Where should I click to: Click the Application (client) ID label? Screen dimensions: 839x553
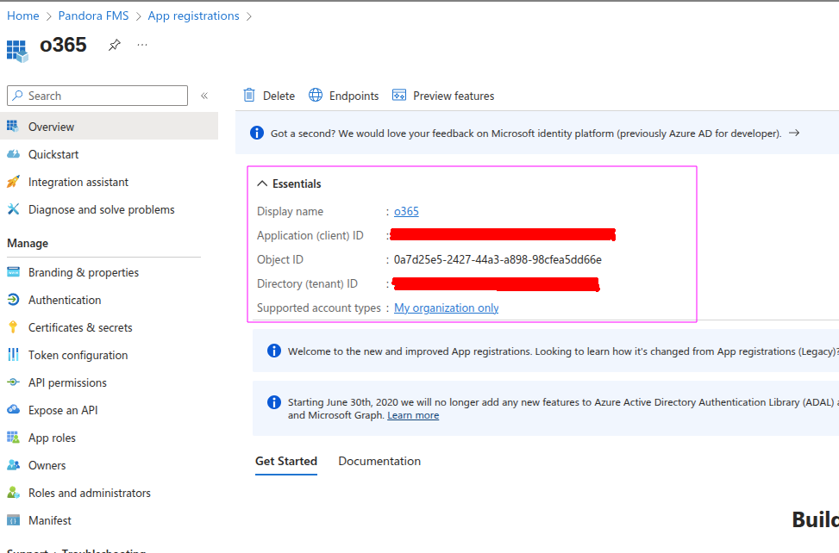point(310,236)
